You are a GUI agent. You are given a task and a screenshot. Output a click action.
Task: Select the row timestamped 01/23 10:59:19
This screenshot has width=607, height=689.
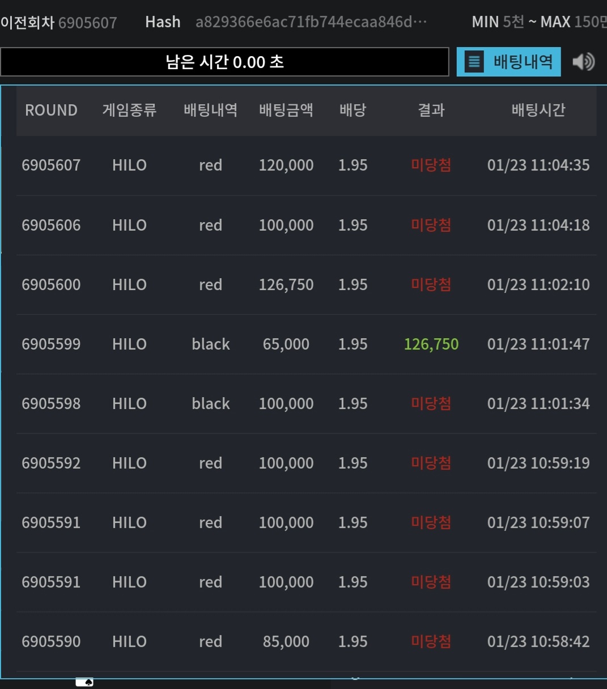pos(306,463)
